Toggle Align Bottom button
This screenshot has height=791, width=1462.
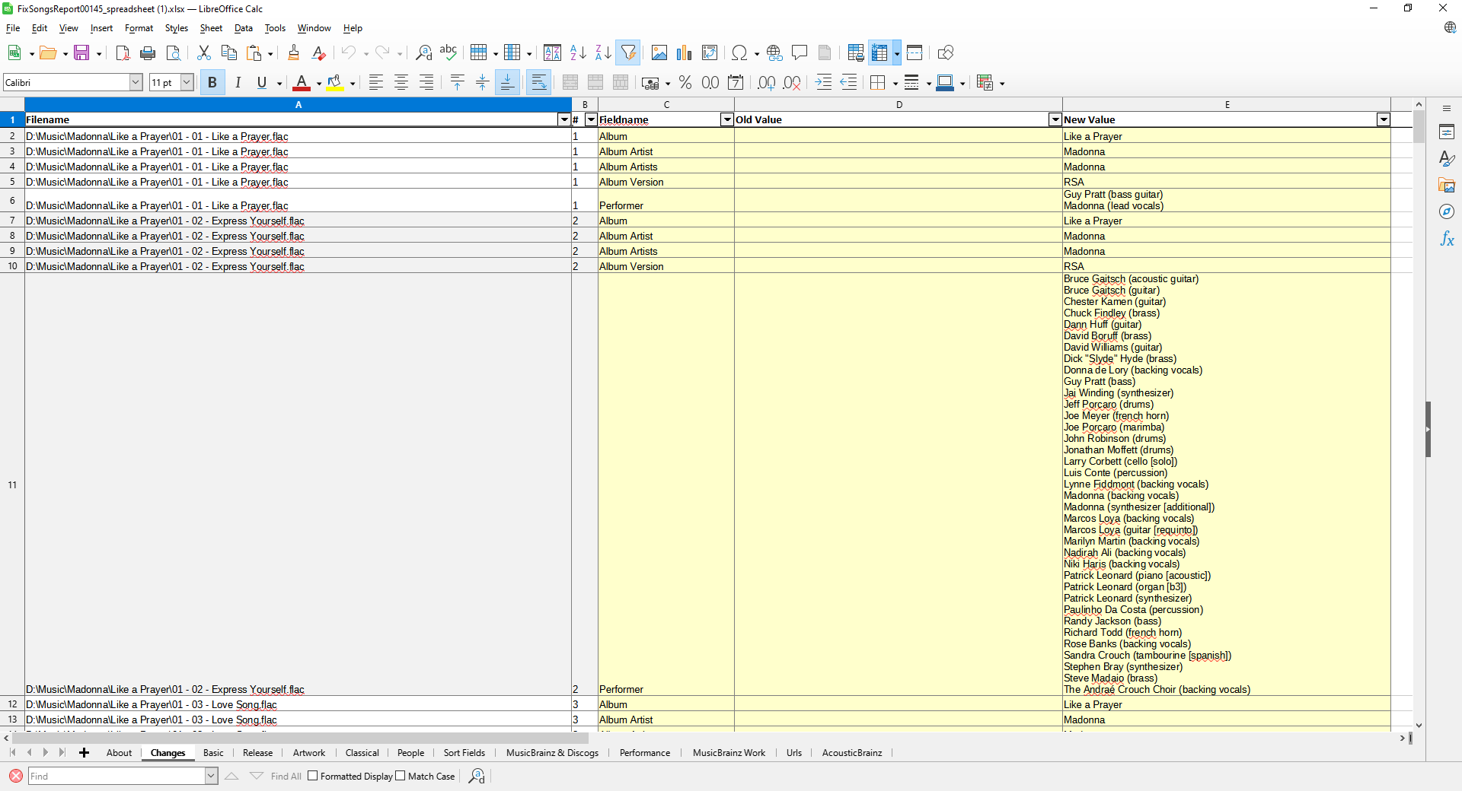pos(507,82)
